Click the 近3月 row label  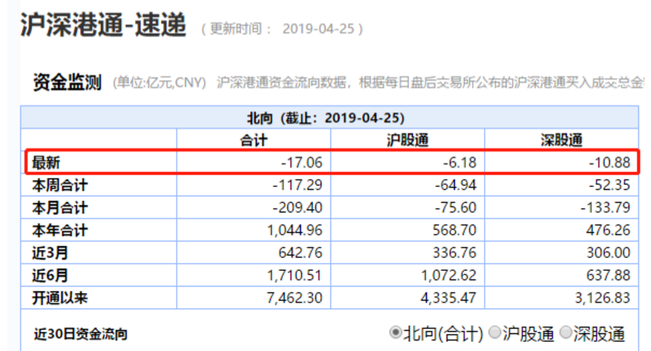[x=52, y=252]
